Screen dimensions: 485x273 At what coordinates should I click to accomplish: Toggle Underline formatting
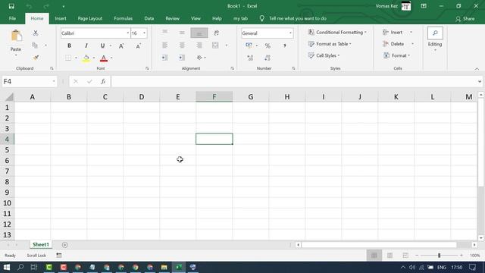102,45
